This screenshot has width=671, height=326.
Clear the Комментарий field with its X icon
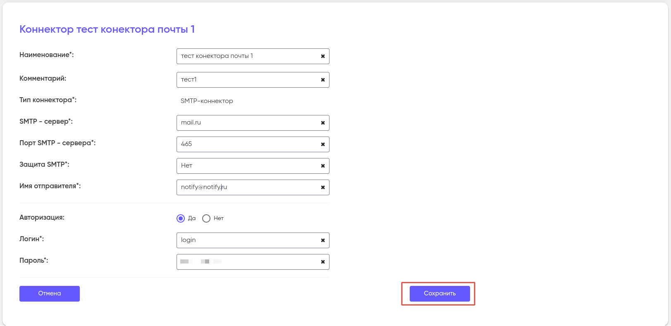323,80
